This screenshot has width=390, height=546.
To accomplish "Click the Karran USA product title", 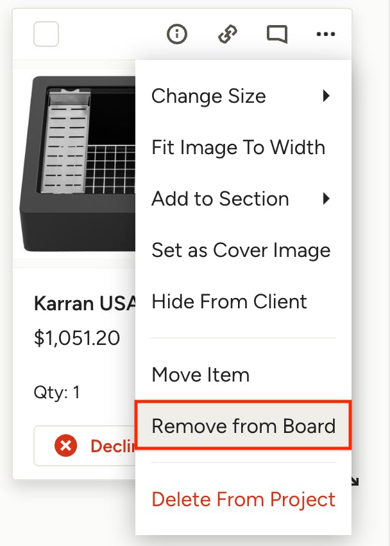I will coord(85,303).
